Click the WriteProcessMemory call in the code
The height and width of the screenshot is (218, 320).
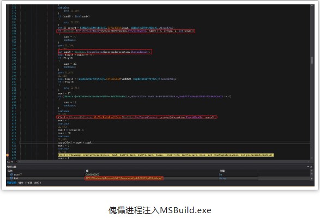[x=125, y=31]
